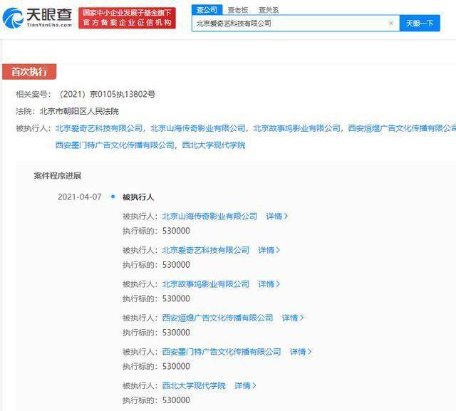Screen dimensions: 456x411
Task: Open 北京故事坞影业有限公司 link in header list
Action: [297, 128]
